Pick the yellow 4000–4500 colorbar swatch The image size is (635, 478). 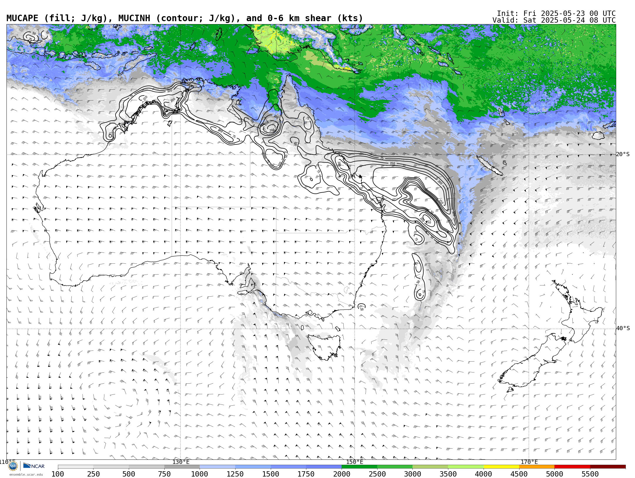[501, 467]
